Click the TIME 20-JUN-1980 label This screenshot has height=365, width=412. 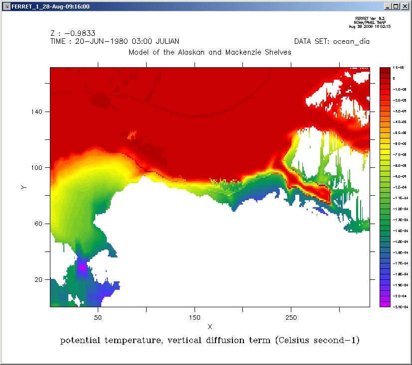tap(115, 41)
